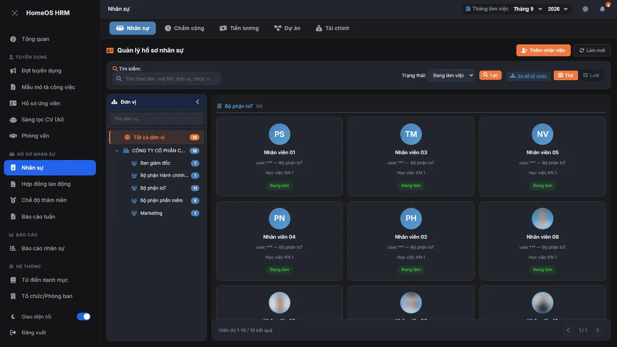The height and width of the screenshot is (347, 617).
Task: Collapse the Đơn vị panel chevron
Action: pyautogui.click(x=197, y=102)
